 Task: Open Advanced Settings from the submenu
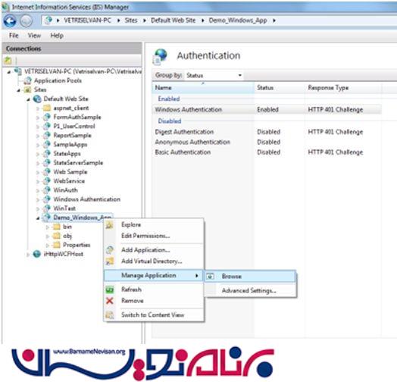pos(251,290)
